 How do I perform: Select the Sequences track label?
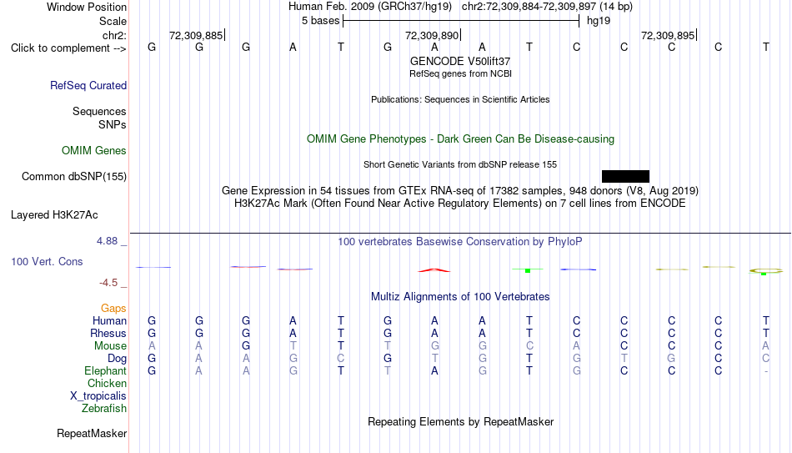click(99, 111)
